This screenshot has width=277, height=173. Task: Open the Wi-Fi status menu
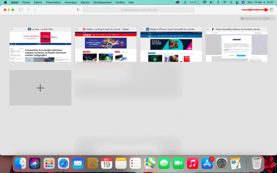(x=225, y=2)
